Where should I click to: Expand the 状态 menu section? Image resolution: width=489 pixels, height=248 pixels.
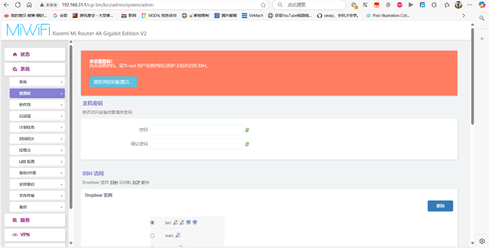[x=34, y=54]
